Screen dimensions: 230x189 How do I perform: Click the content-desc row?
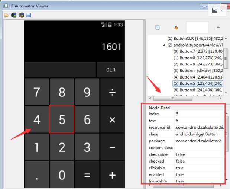pos(185,148)
